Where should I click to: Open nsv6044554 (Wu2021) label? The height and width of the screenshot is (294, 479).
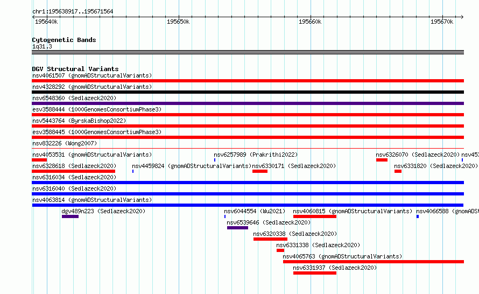pos(255,211)
